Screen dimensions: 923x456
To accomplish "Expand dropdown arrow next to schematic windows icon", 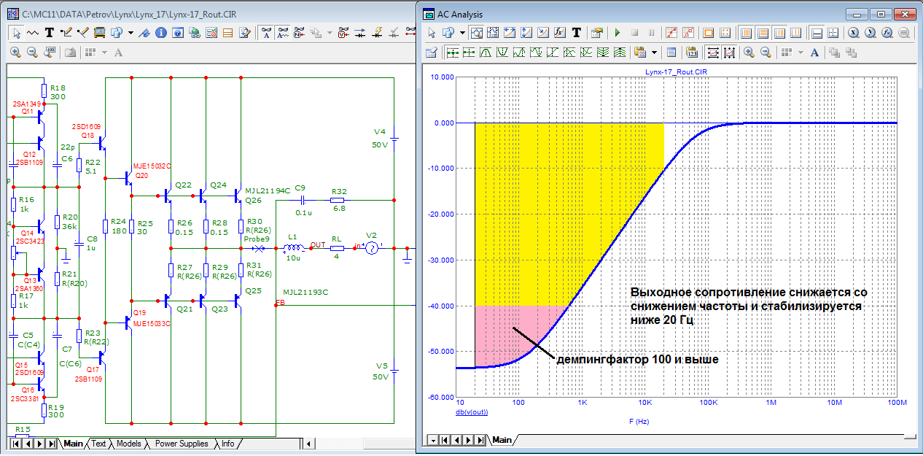I will [130, 33].
